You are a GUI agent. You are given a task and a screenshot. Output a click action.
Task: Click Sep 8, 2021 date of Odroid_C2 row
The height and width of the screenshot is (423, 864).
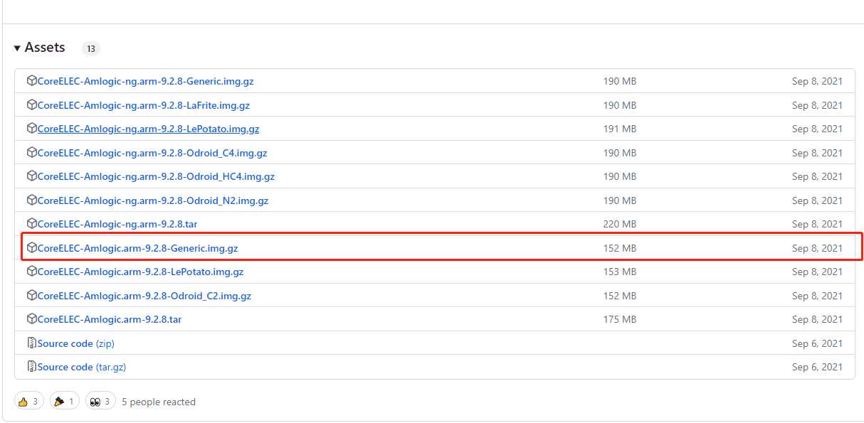(817, 296)
